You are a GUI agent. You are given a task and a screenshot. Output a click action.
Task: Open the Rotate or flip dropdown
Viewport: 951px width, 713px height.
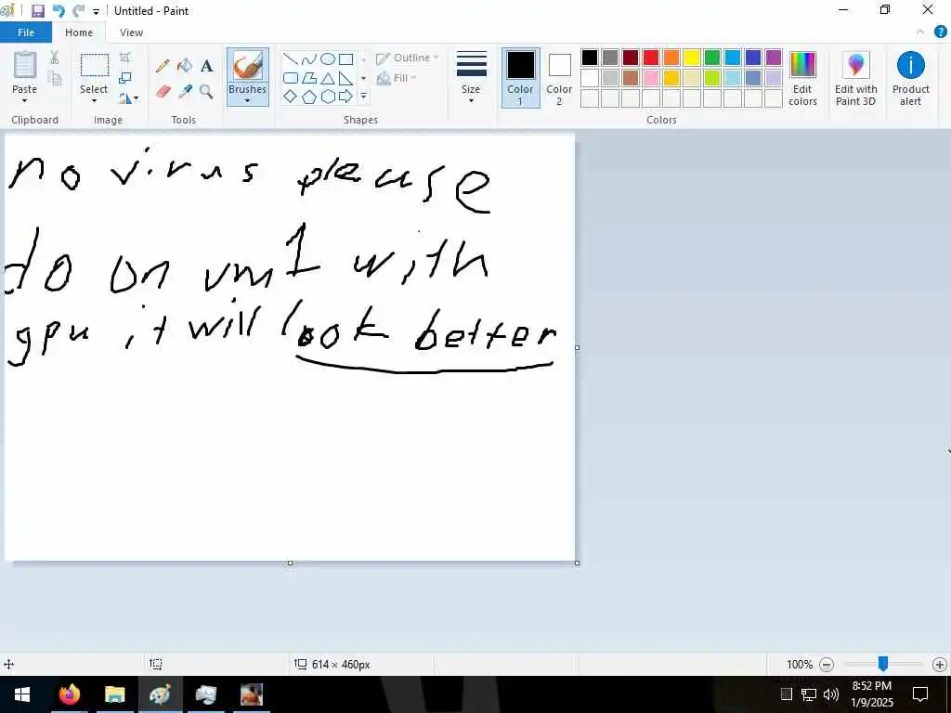[128, 97]
